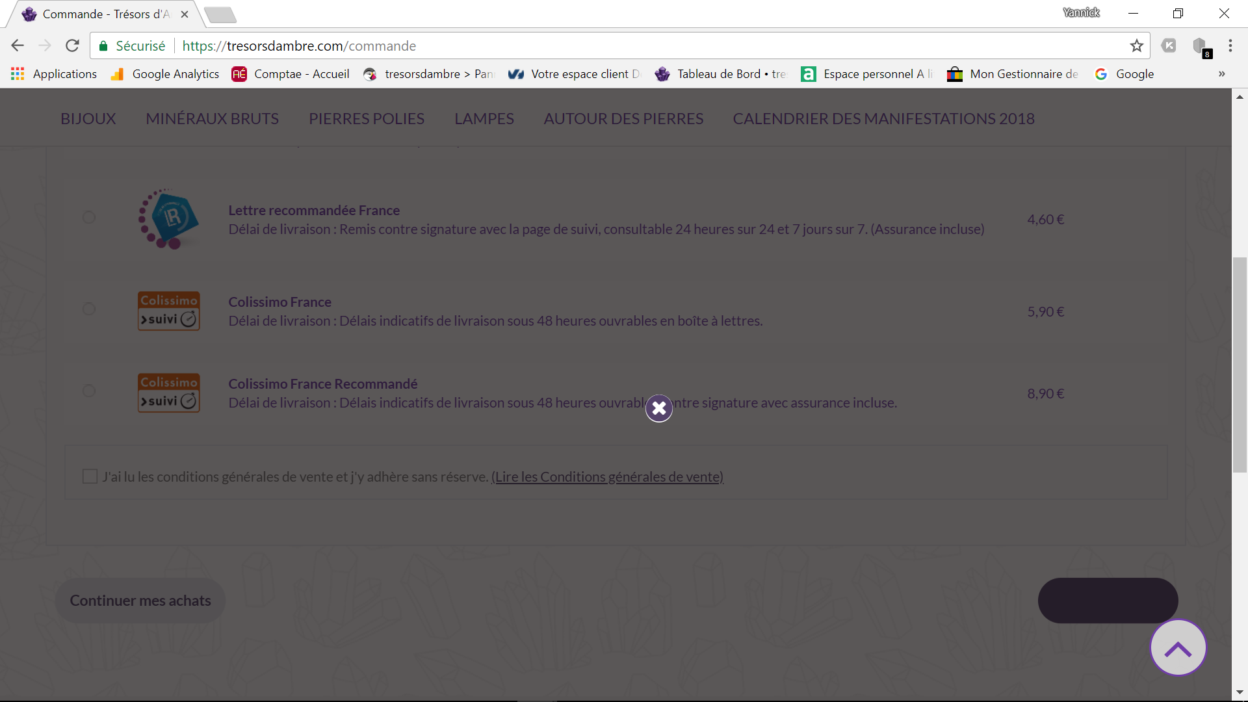Expand the hidden bookmarks chevron

pos(1221,74)
